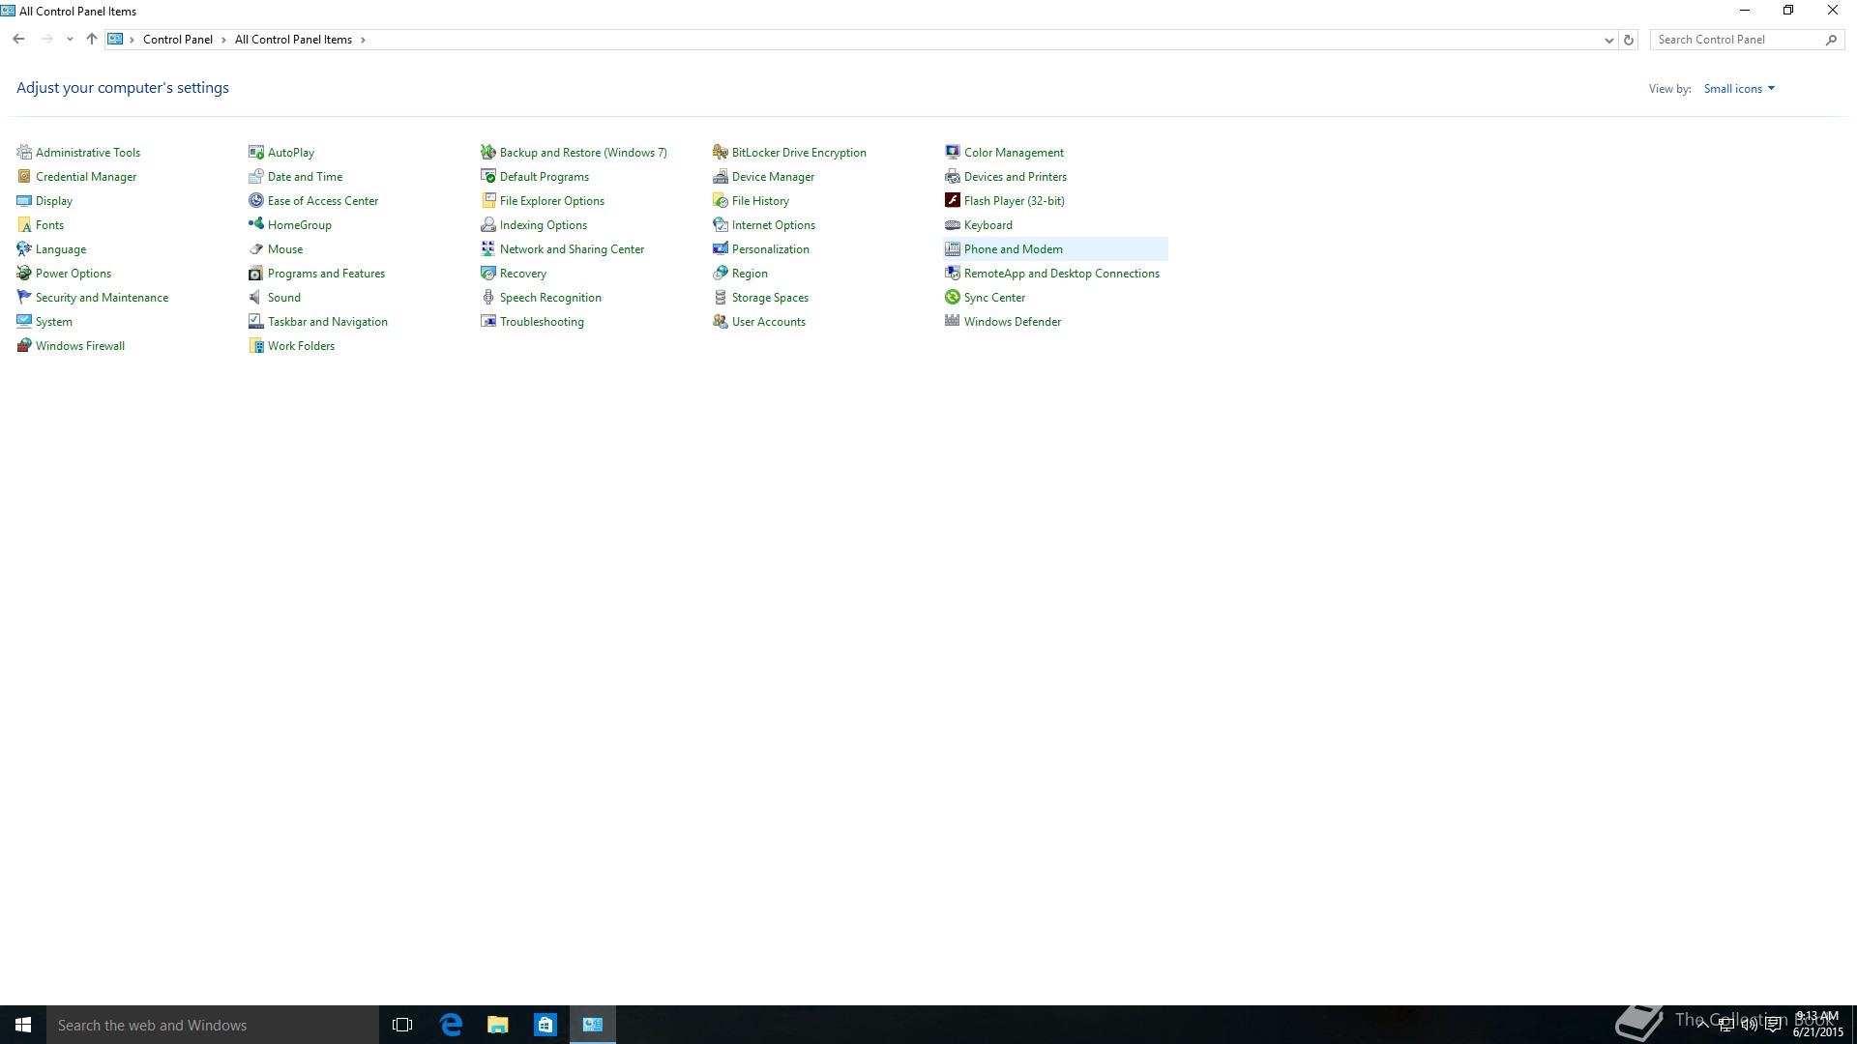1857x1044 pixels.
Task: Go up one level with the Up arrow
Action: (92, 40)
